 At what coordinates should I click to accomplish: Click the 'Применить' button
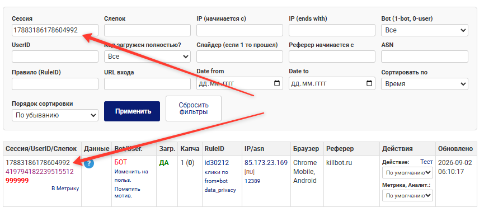[x=132, y=111]
